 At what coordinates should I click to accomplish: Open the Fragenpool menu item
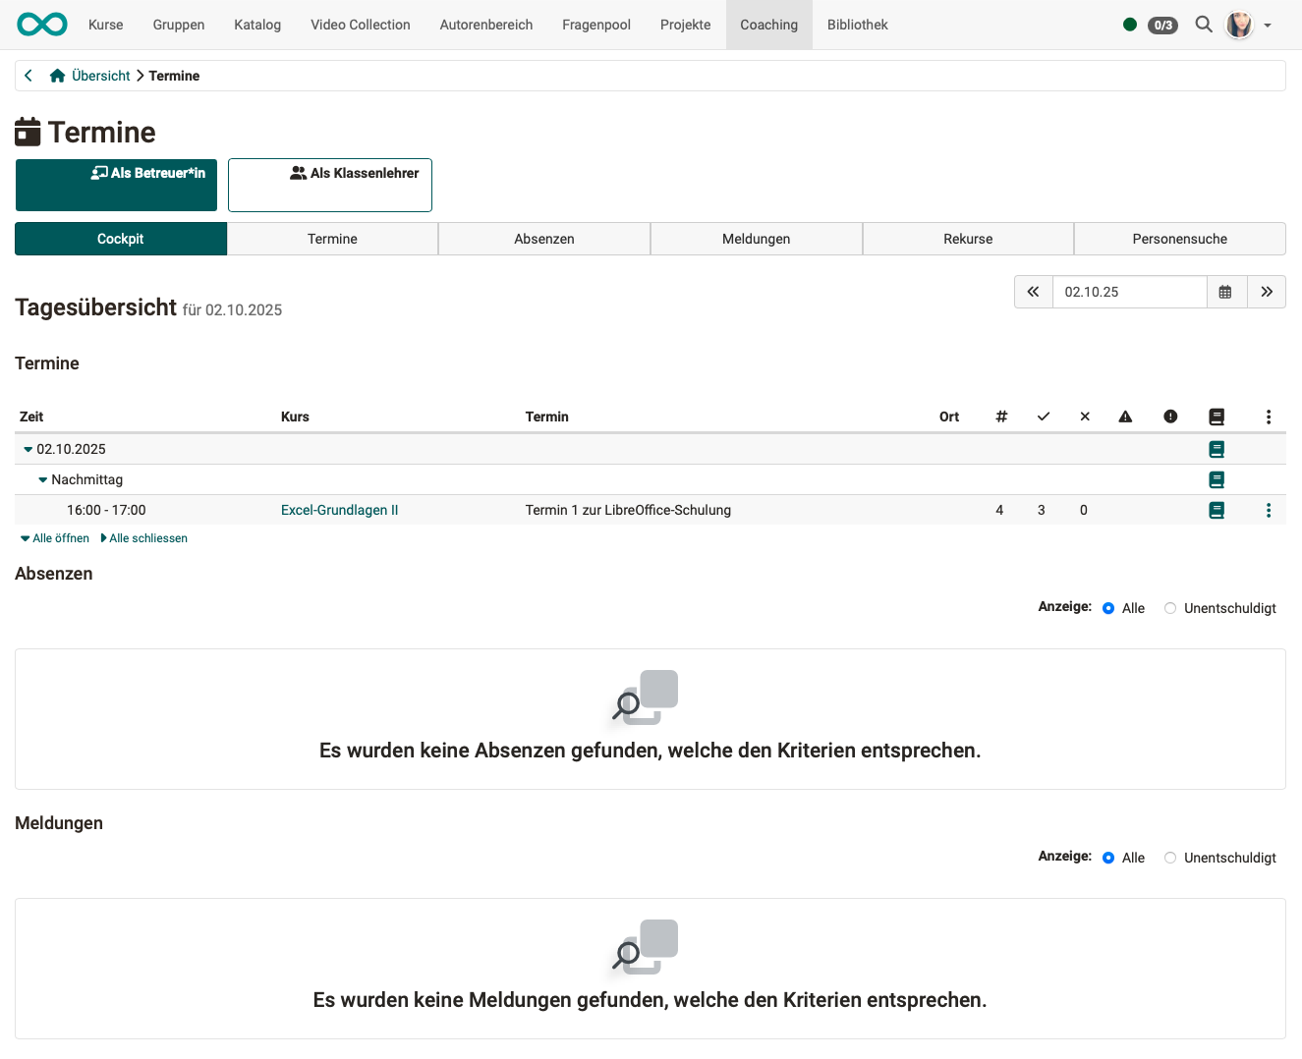tap(595, 25)
